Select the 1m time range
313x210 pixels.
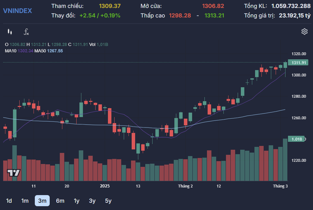click(x=25, y=201)
